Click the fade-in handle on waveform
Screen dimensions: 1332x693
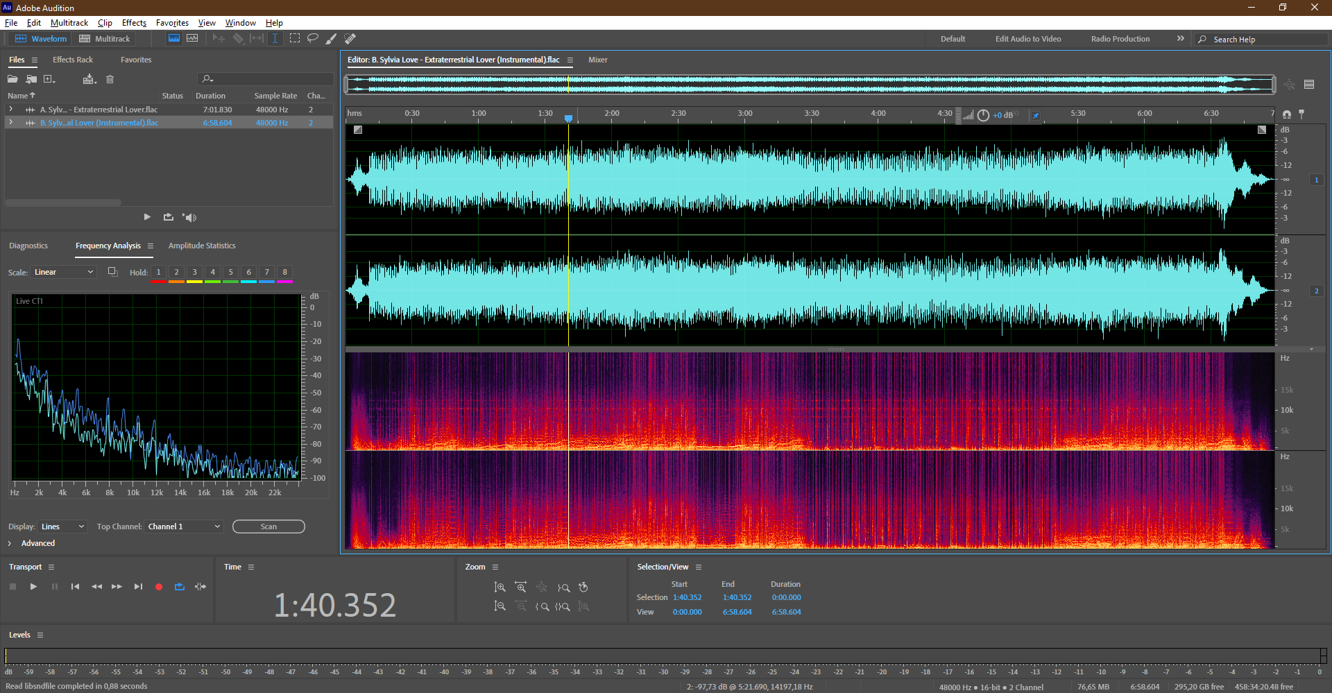(358, 130)
